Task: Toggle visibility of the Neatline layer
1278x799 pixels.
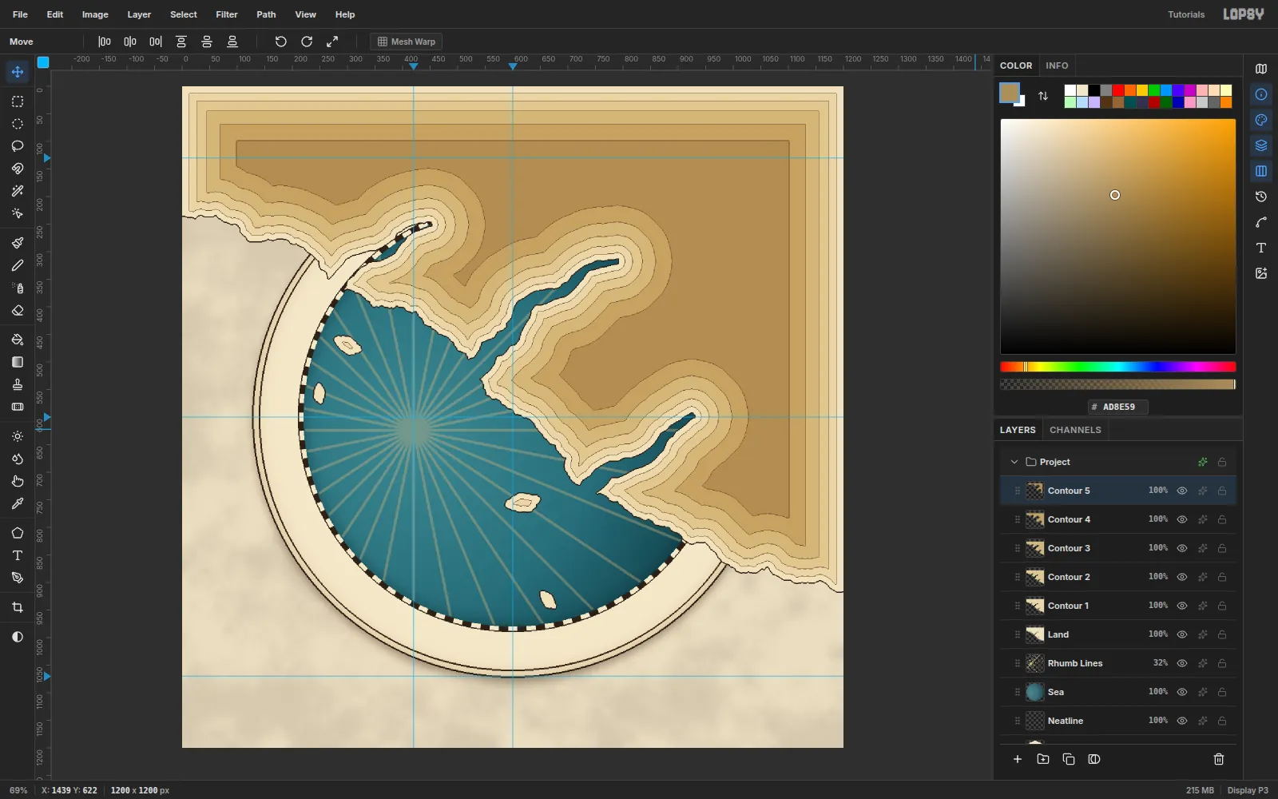Action: click(x=1182, y=721)
